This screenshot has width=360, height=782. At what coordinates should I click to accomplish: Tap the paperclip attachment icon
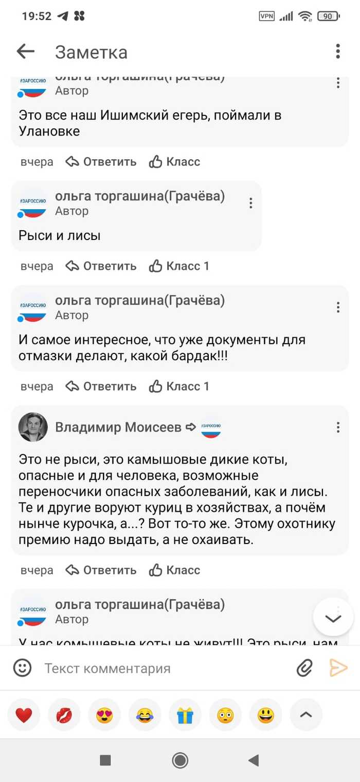[304, 668]
